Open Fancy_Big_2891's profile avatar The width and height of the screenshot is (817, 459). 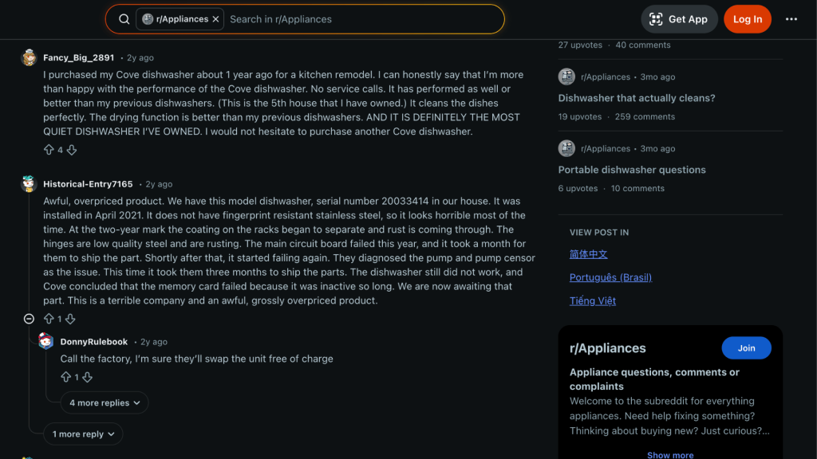(30, 57)
